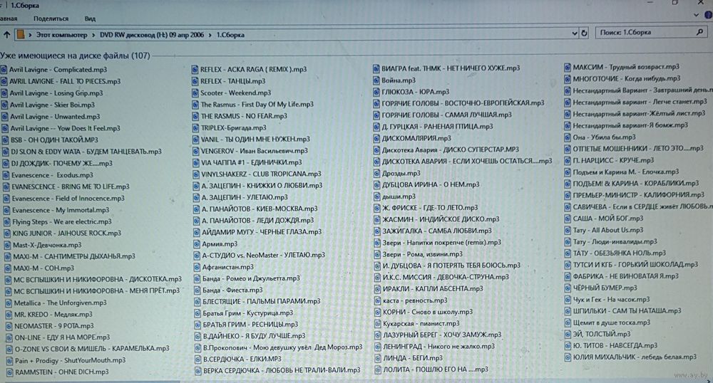This screenshot has height=383, width=713.
Task: Select icon of Avril Lavigne - Complicated.mp3
Action: 4,70
